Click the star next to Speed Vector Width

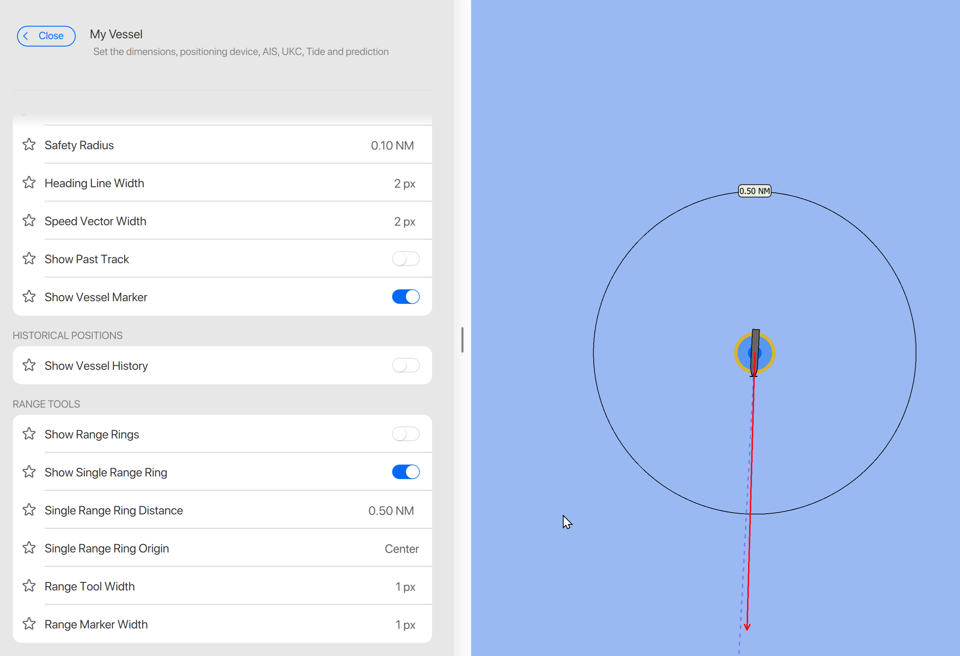coord(29,221)
